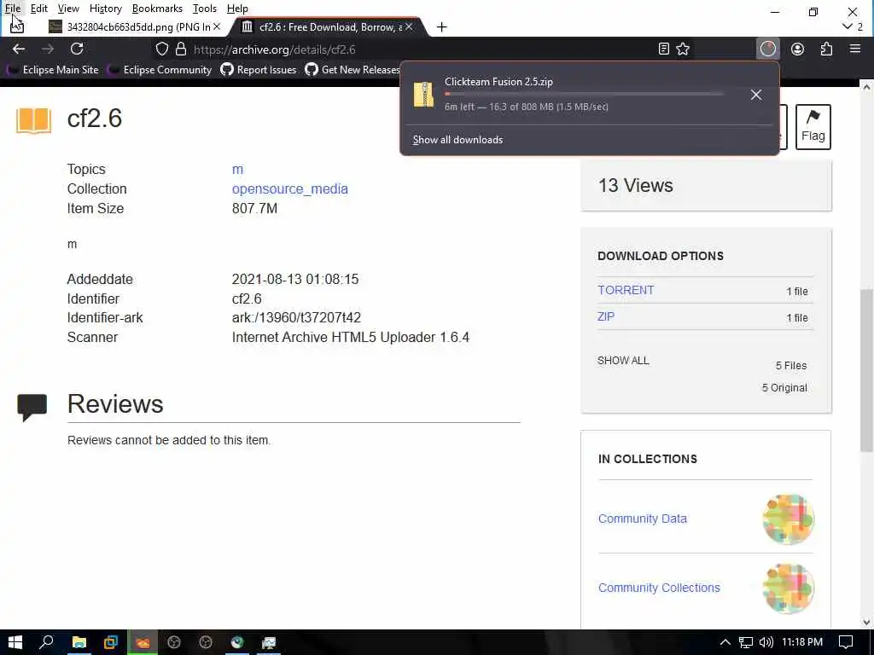Switch to 3432804cb663d5dd.png tab

134,26
